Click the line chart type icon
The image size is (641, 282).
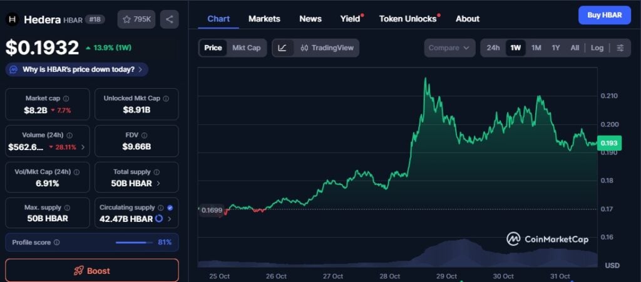(282, 48)
